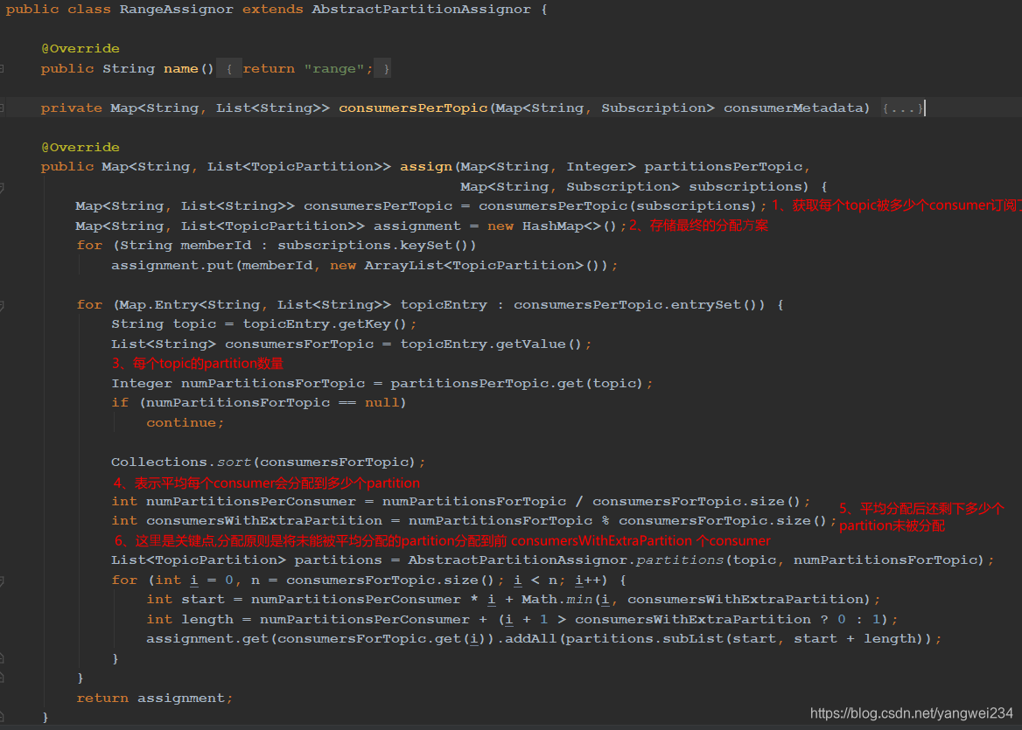The image size is (1022, 730).
Task: Click the RangeAssignor class name
Action: point(176,9)
